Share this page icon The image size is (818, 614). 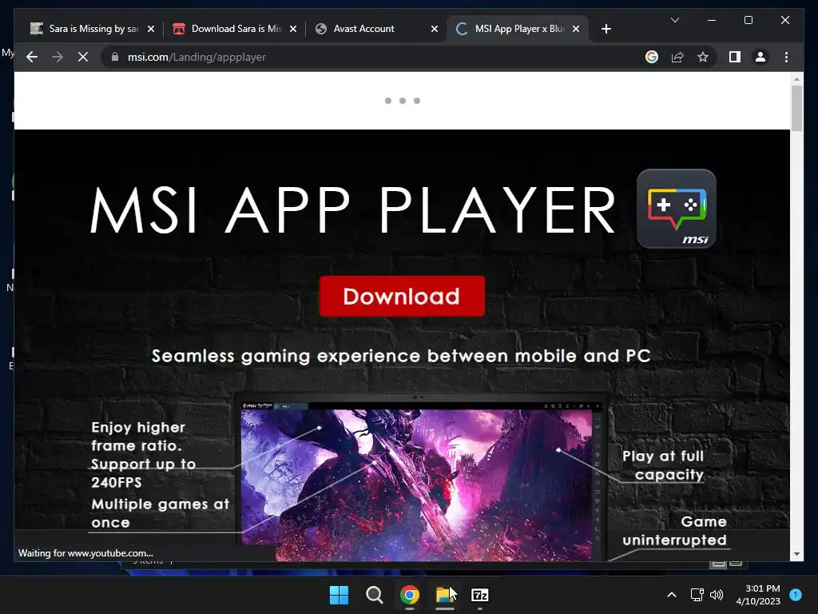click(677, 57)
